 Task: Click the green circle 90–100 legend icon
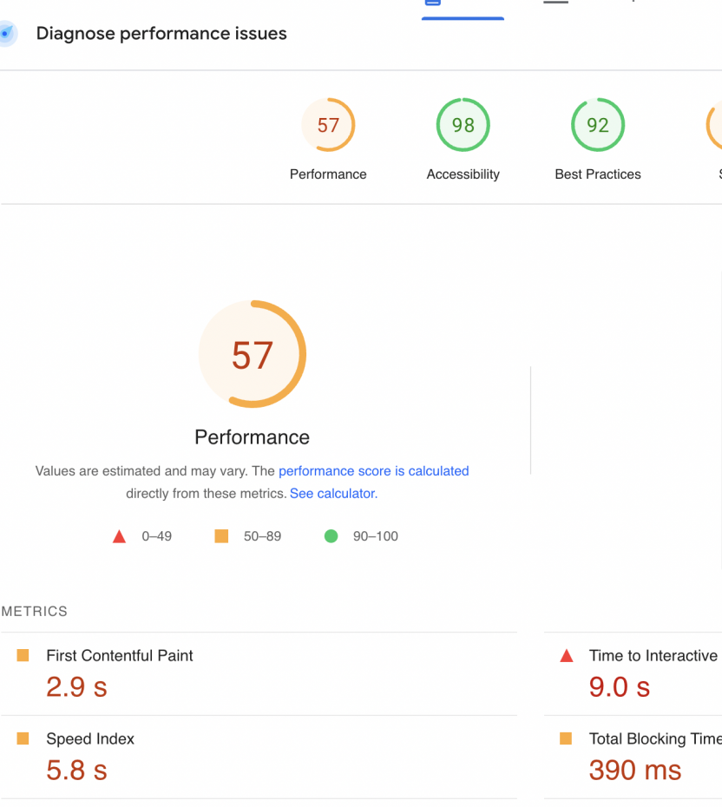[331, 536]
